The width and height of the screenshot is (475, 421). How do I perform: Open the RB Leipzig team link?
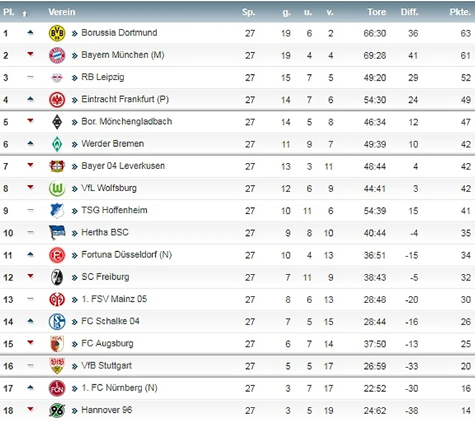pos(102,77)
